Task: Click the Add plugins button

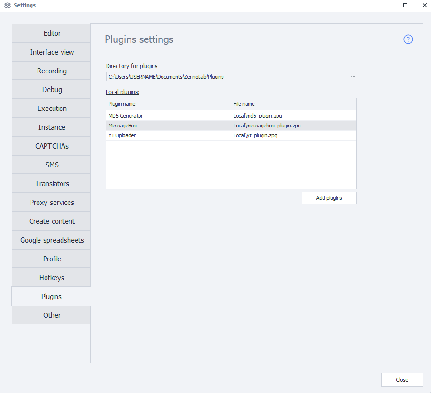Action: 329,198
